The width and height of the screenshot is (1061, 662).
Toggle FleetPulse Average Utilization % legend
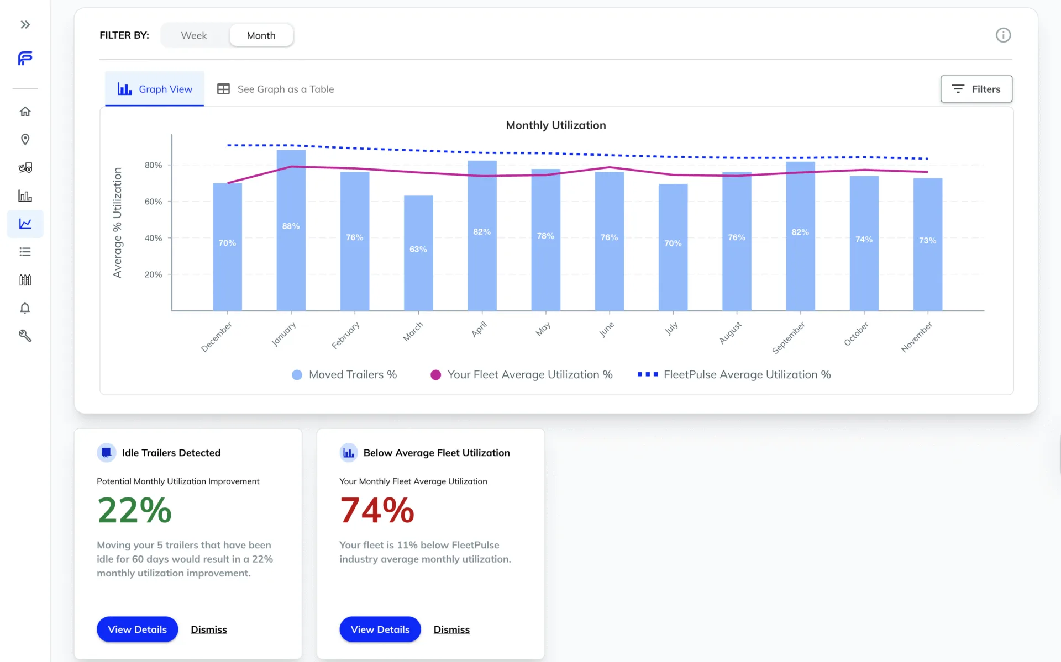coord(734,375)
